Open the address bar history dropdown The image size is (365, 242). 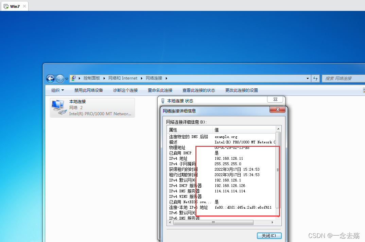click(x=308, y=79)
